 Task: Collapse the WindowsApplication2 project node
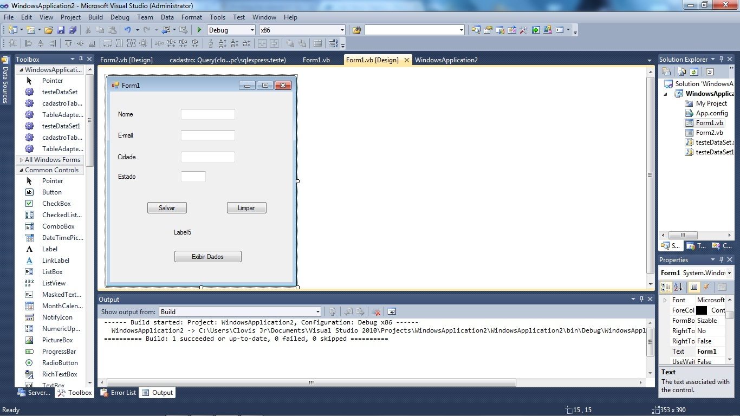(666, 94)
